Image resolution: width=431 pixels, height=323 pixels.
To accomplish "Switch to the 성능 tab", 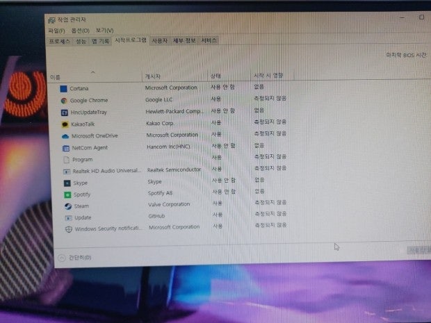I will (81, 41).
